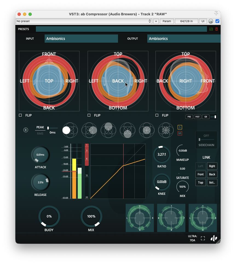
Task: Select PEAK detection mode
Action: (x=40, y=127)
